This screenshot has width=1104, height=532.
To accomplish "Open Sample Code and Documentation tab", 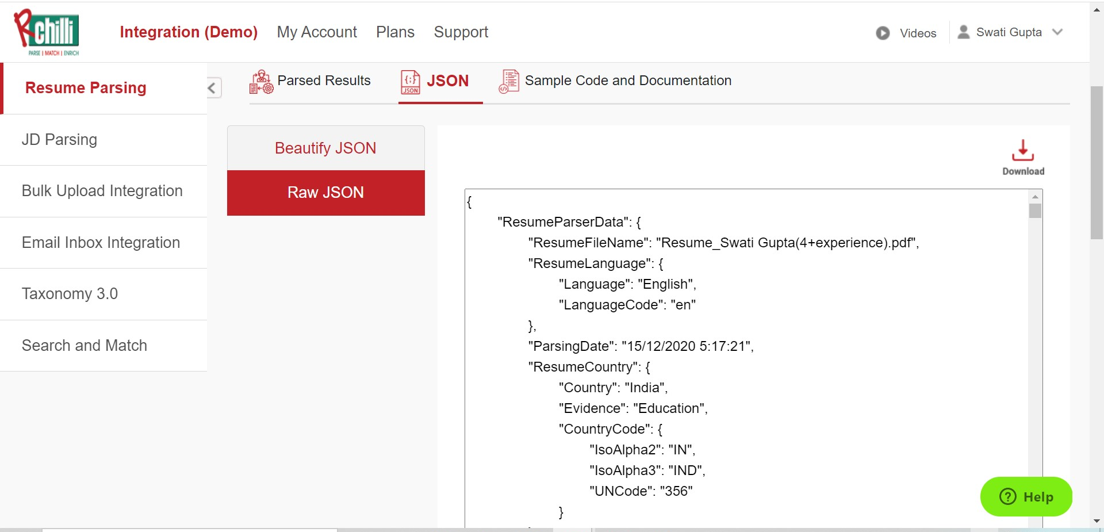I will click(628, 81).
